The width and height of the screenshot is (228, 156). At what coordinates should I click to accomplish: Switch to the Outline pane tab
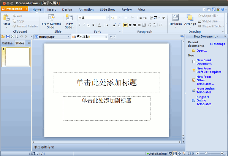pos(7,43)
